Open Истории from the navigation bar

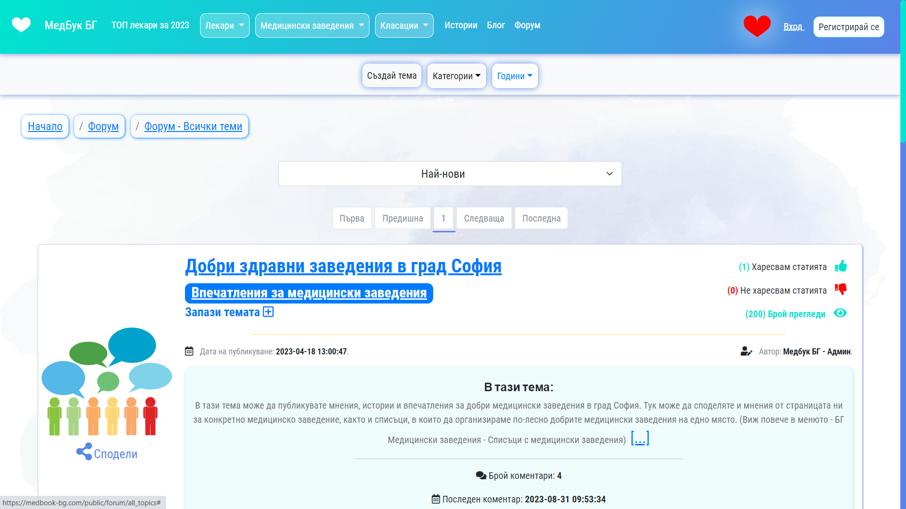click(461, 25)
